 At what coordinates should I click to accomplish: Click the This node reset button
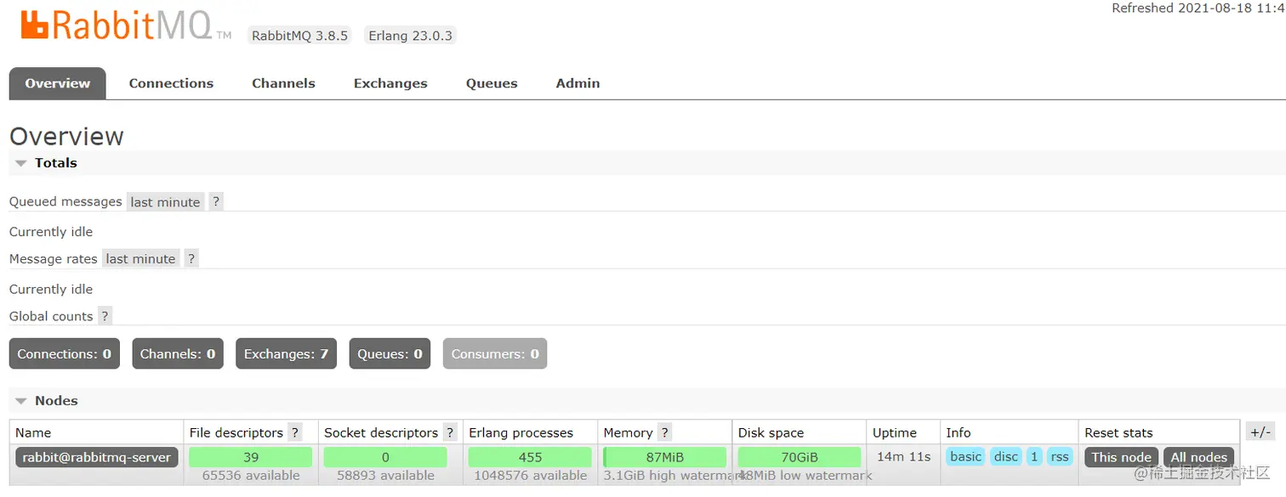coord(1121,457)
